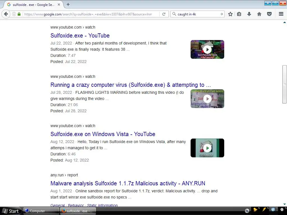287x215 pixels.
Task: Open 'Sulfoxide.exe on Windows Vista - YouTube' link
Action: (x=103, y=134)
